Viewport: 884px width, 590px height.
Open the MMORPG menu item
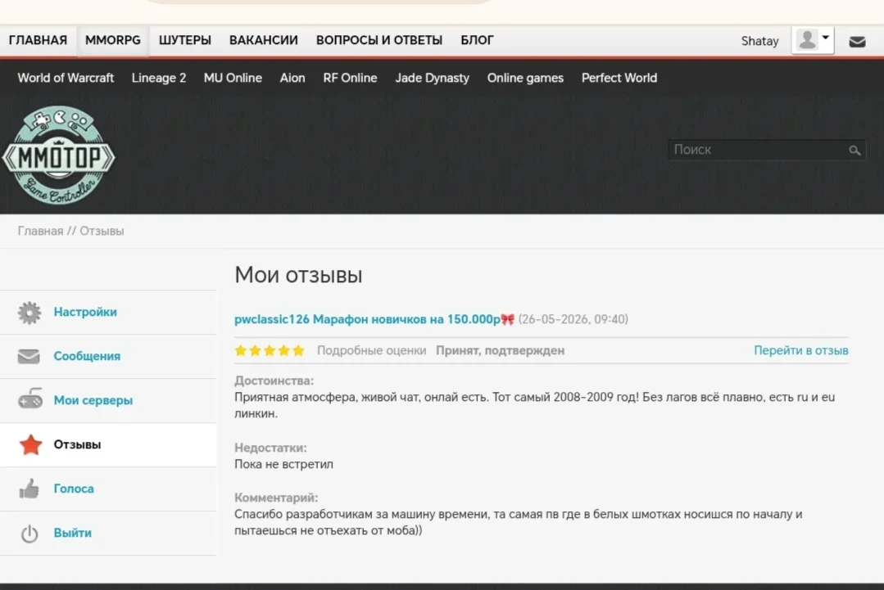(x=113, y=41)
